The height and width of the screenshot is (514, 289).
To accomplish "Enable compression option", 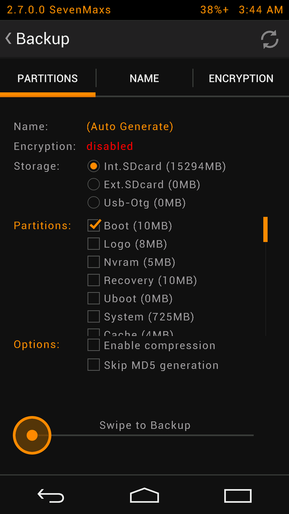I will [x=94, y=345].
